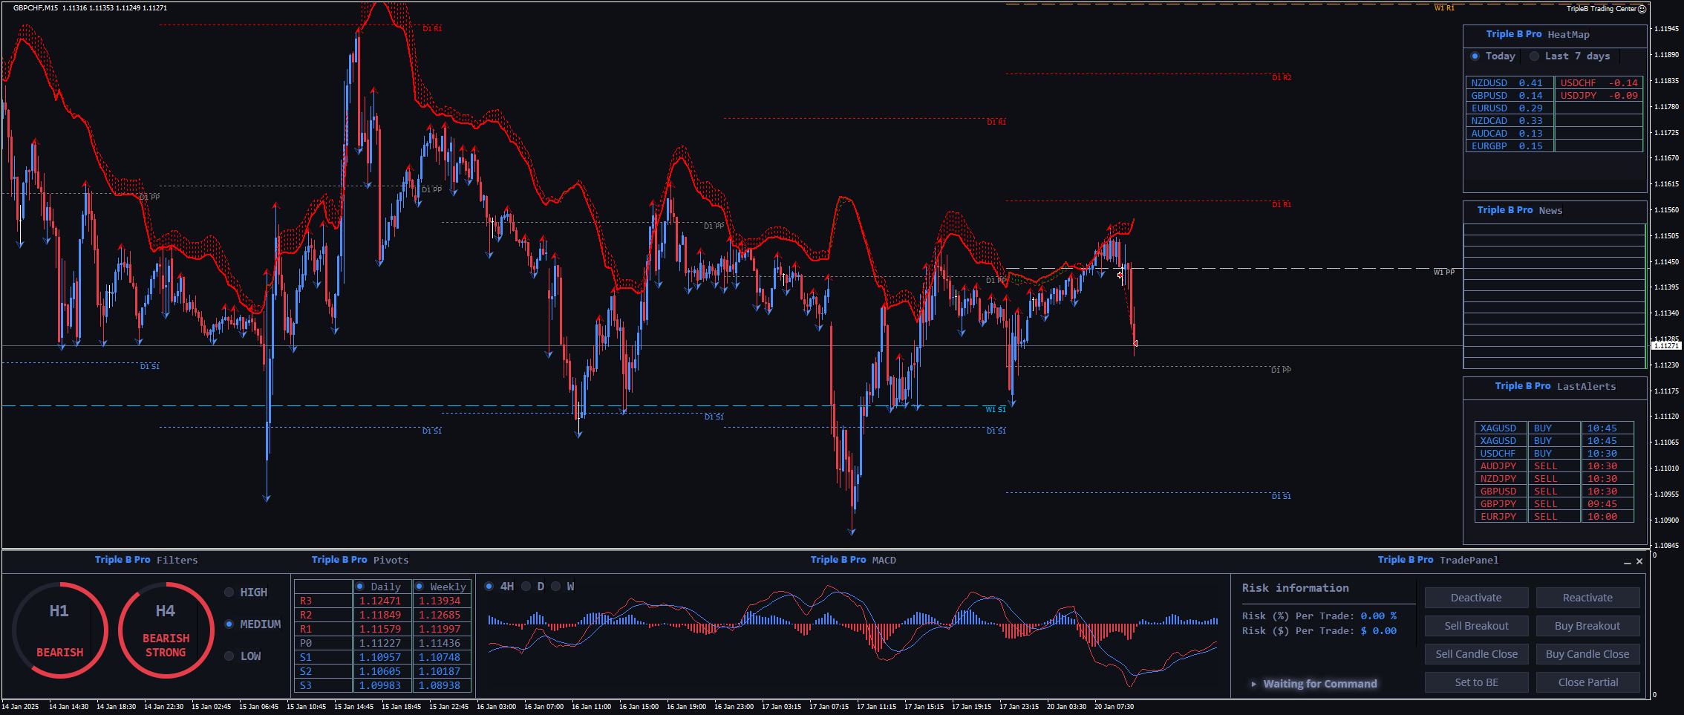Select the Today heatmap option
The width and height of the screenshot is (1684, 715).
[1475, 56]
